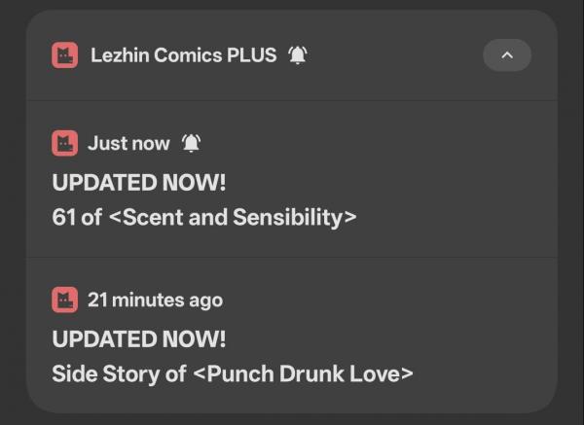Tap the app icon beside Just now
Image resolution: width=584 pixels, height=425 pixels.
(x=65, y=144)
